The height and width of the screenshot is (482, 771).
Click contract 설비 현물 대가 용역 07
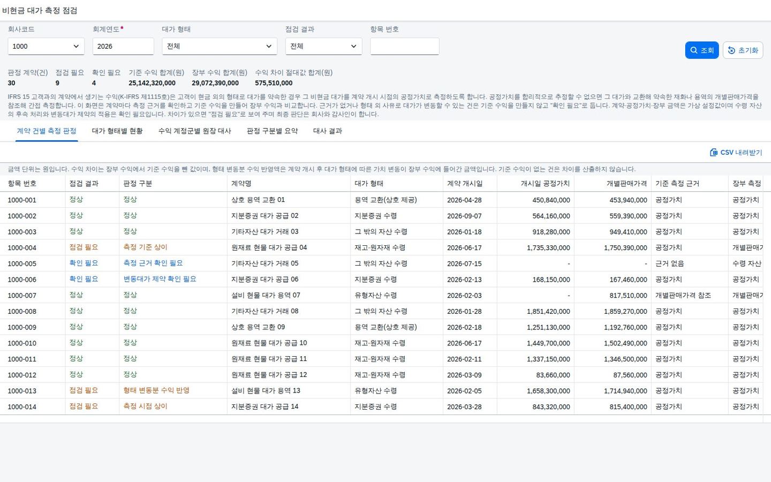pyautogui.click(x=266, y=295)
